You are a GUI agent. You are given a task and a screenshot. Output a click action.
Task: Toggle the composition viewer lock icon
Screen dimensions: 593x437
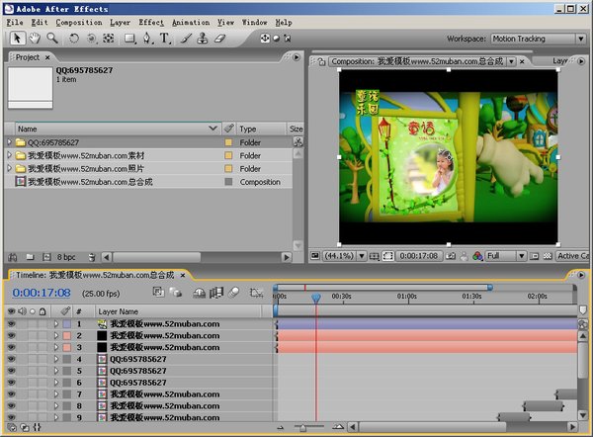[x=321, y=61]
